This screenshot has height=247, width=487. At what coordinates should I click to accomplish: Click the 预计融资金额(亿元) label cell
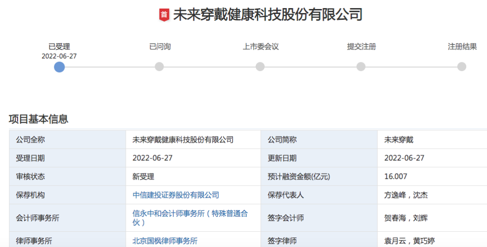[x=319, y=177]
